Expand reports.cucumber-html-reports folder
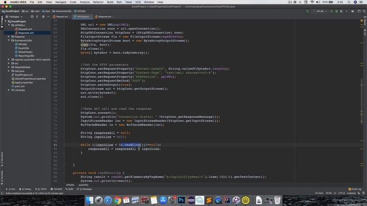The image size is (367, 206). [9, 60]
